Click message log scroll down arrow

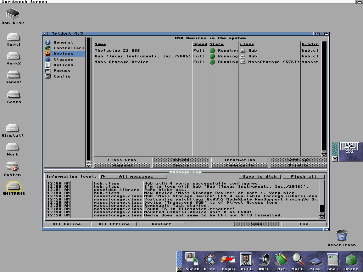[x=322, y=217]
